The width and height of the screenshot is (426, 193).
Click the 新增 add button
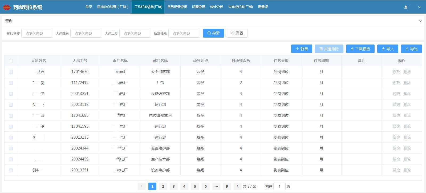[302, 49]
